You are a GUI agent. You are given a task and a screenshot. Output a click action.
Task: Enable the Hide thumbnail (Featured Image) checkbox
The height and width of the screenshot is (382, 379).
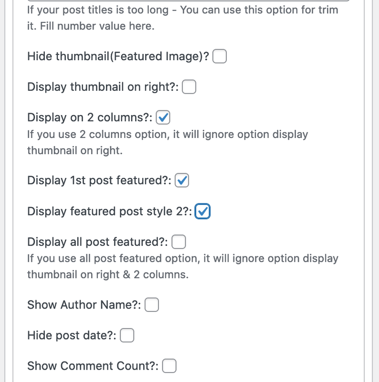[x=220, y=56]
